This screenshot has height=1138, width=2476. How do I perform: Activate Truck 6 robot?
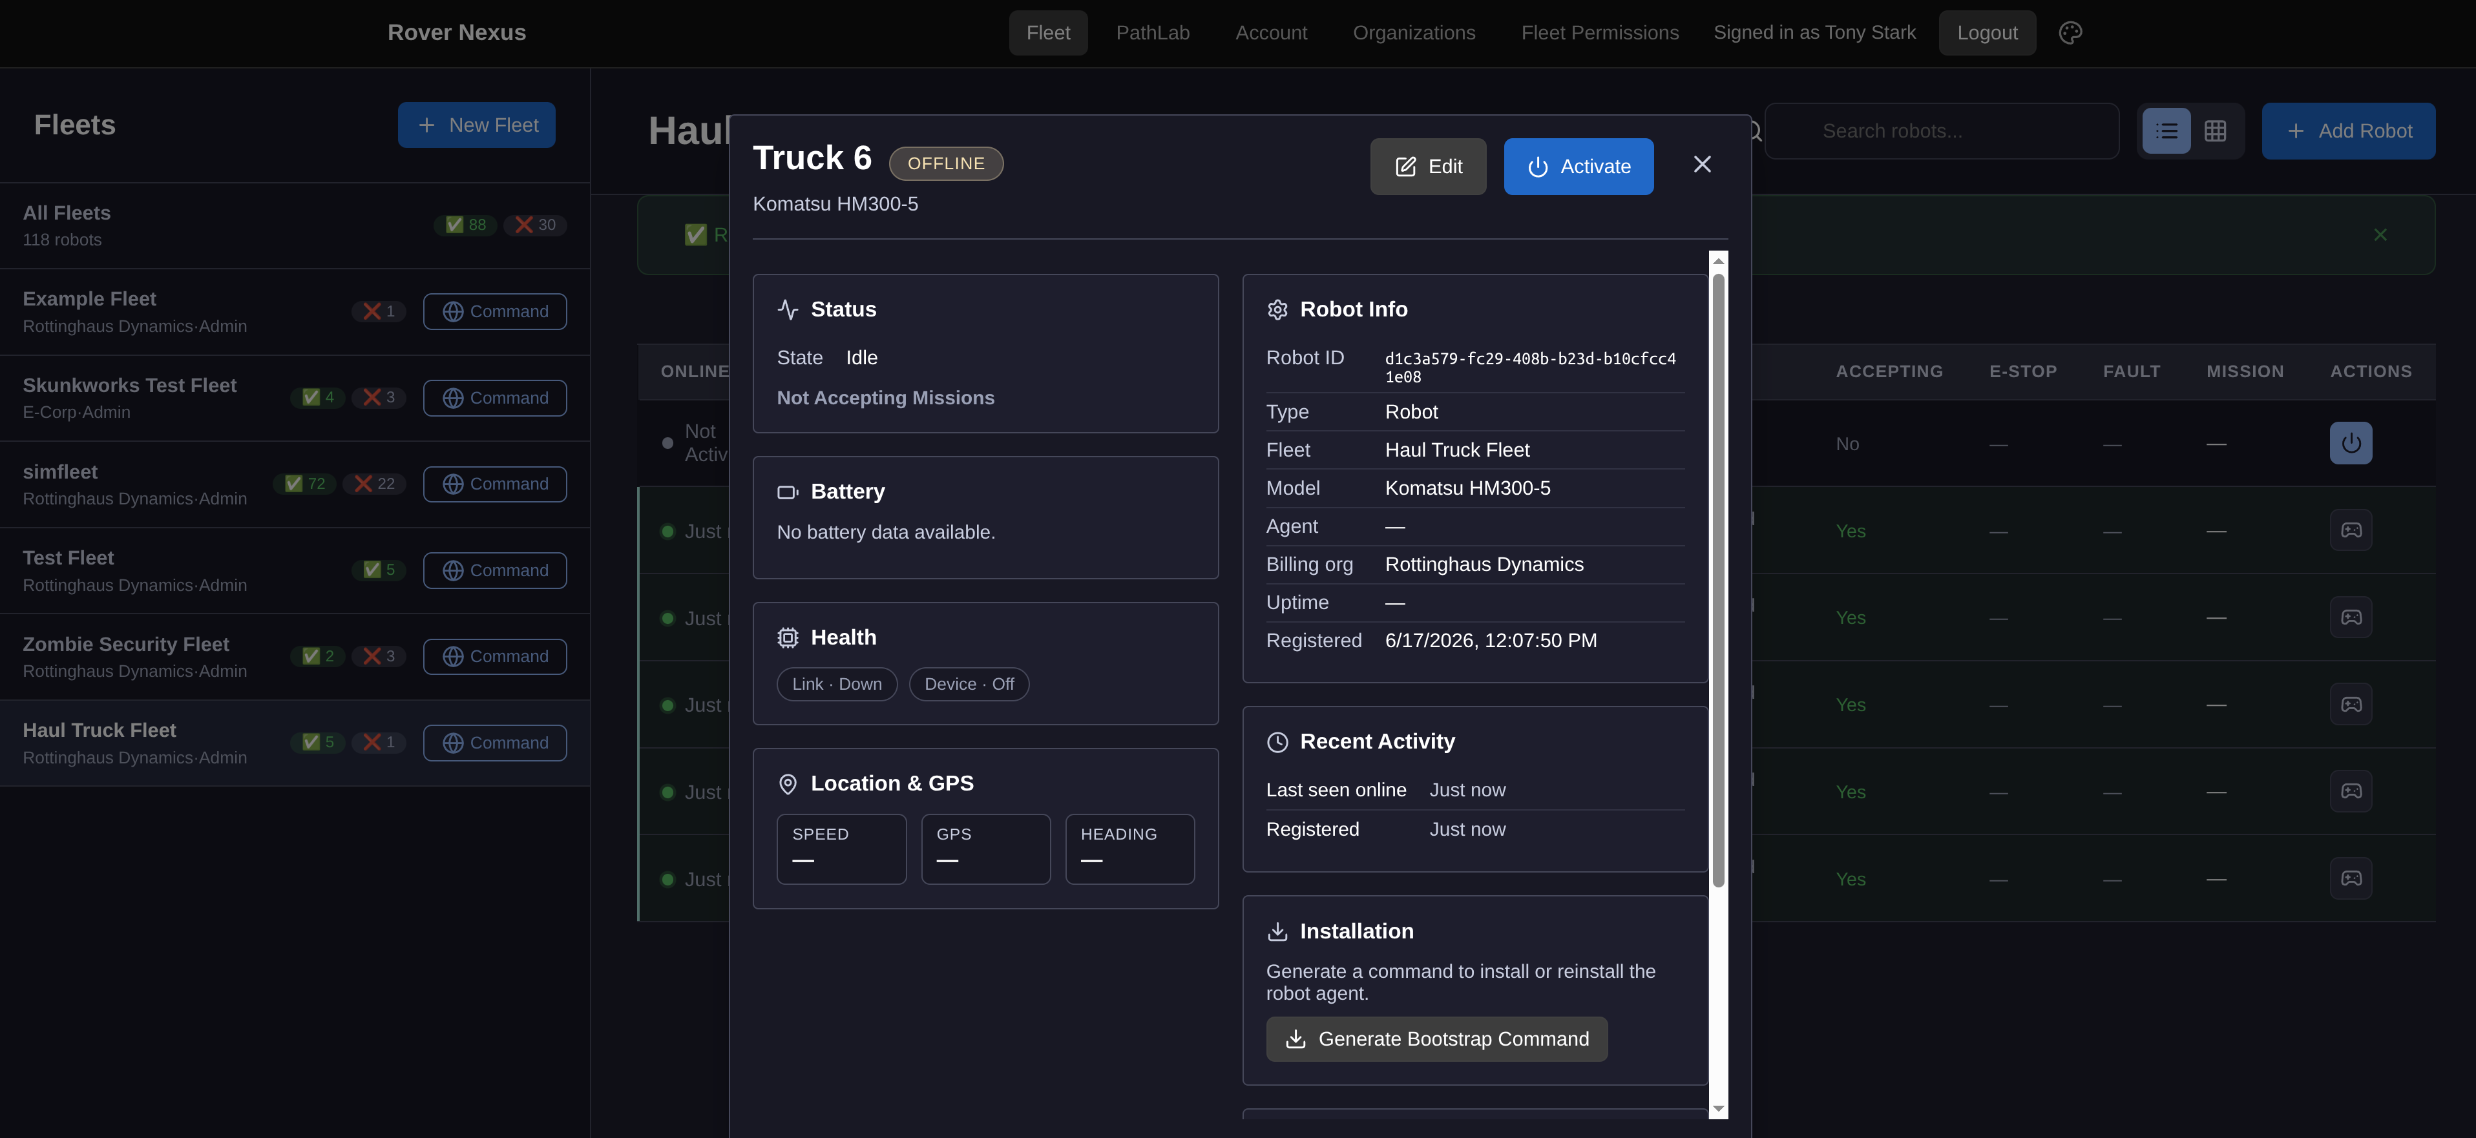coord(1579,166)
